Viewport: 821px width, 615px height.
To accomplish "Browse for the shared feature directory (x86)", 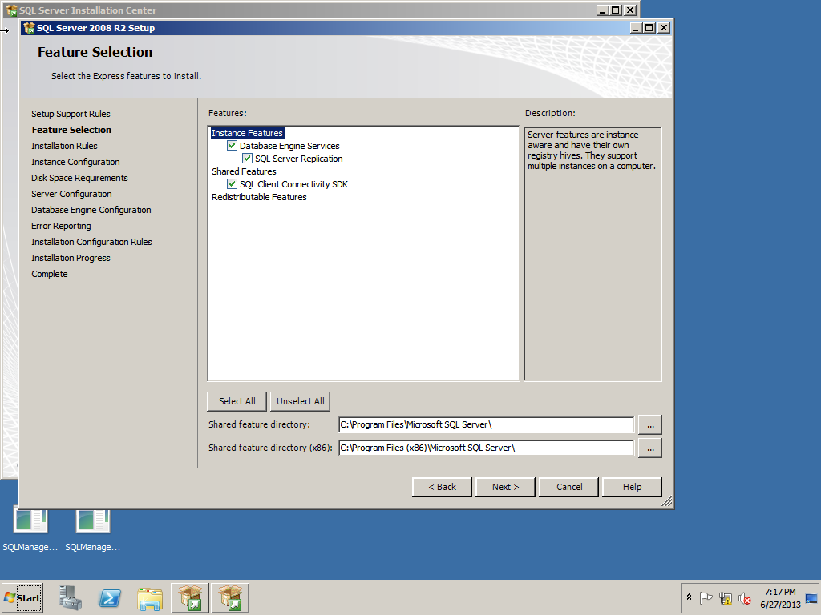I will coord(649,448).
